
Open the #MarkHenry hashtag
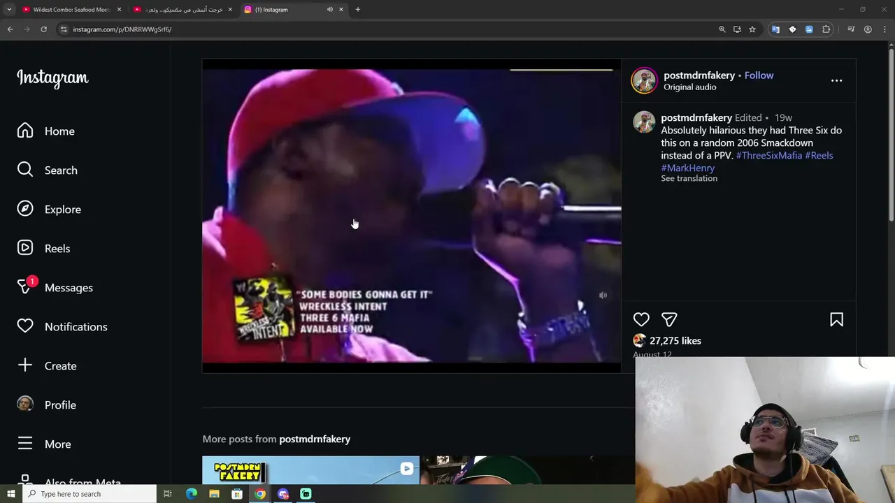click(x=688, y=168)
